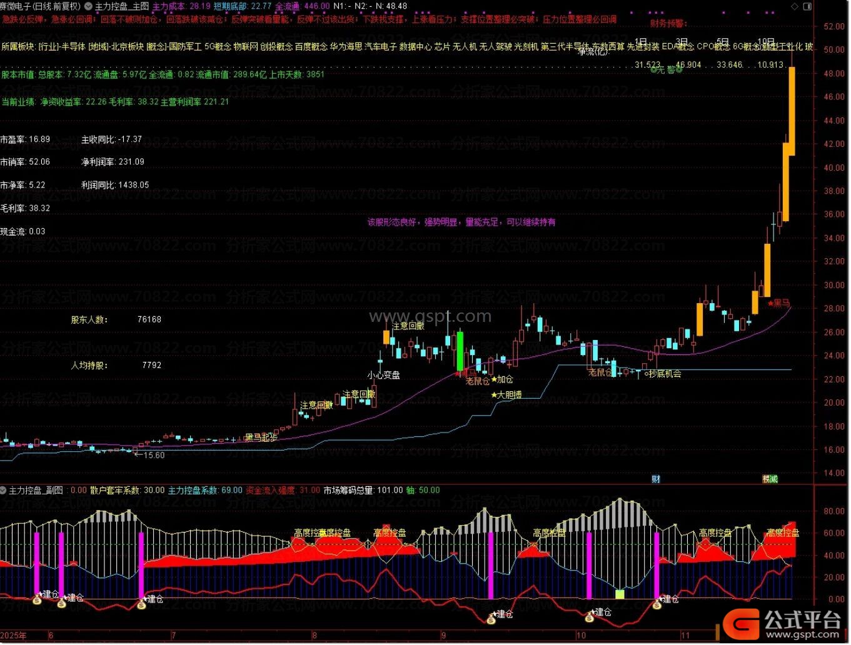Click the rightmost money bag 建仓 icon

click(x=658, y=603)
